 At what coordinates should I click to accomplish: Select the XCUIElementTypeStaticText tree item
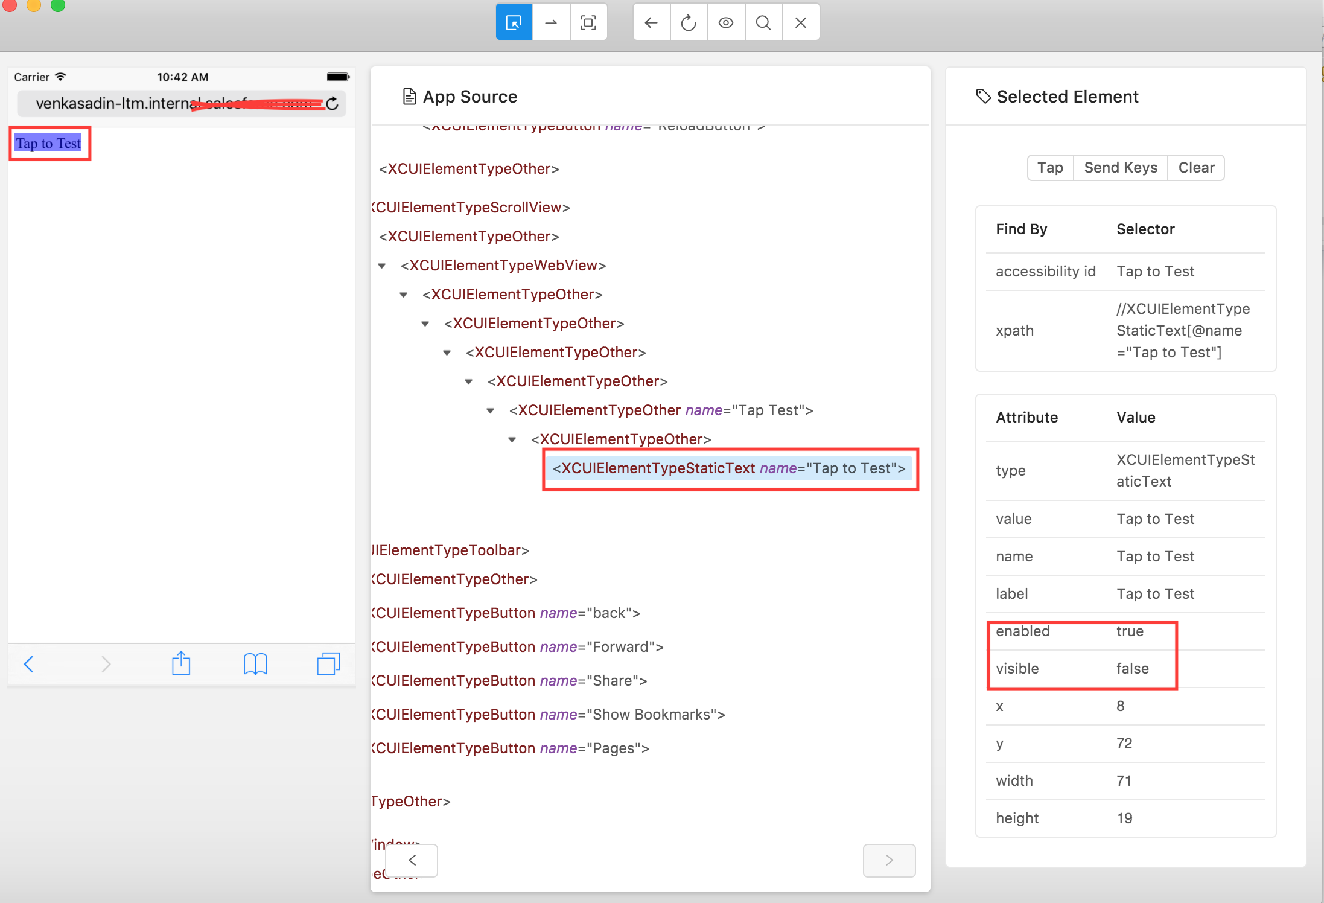coord(728,468)
